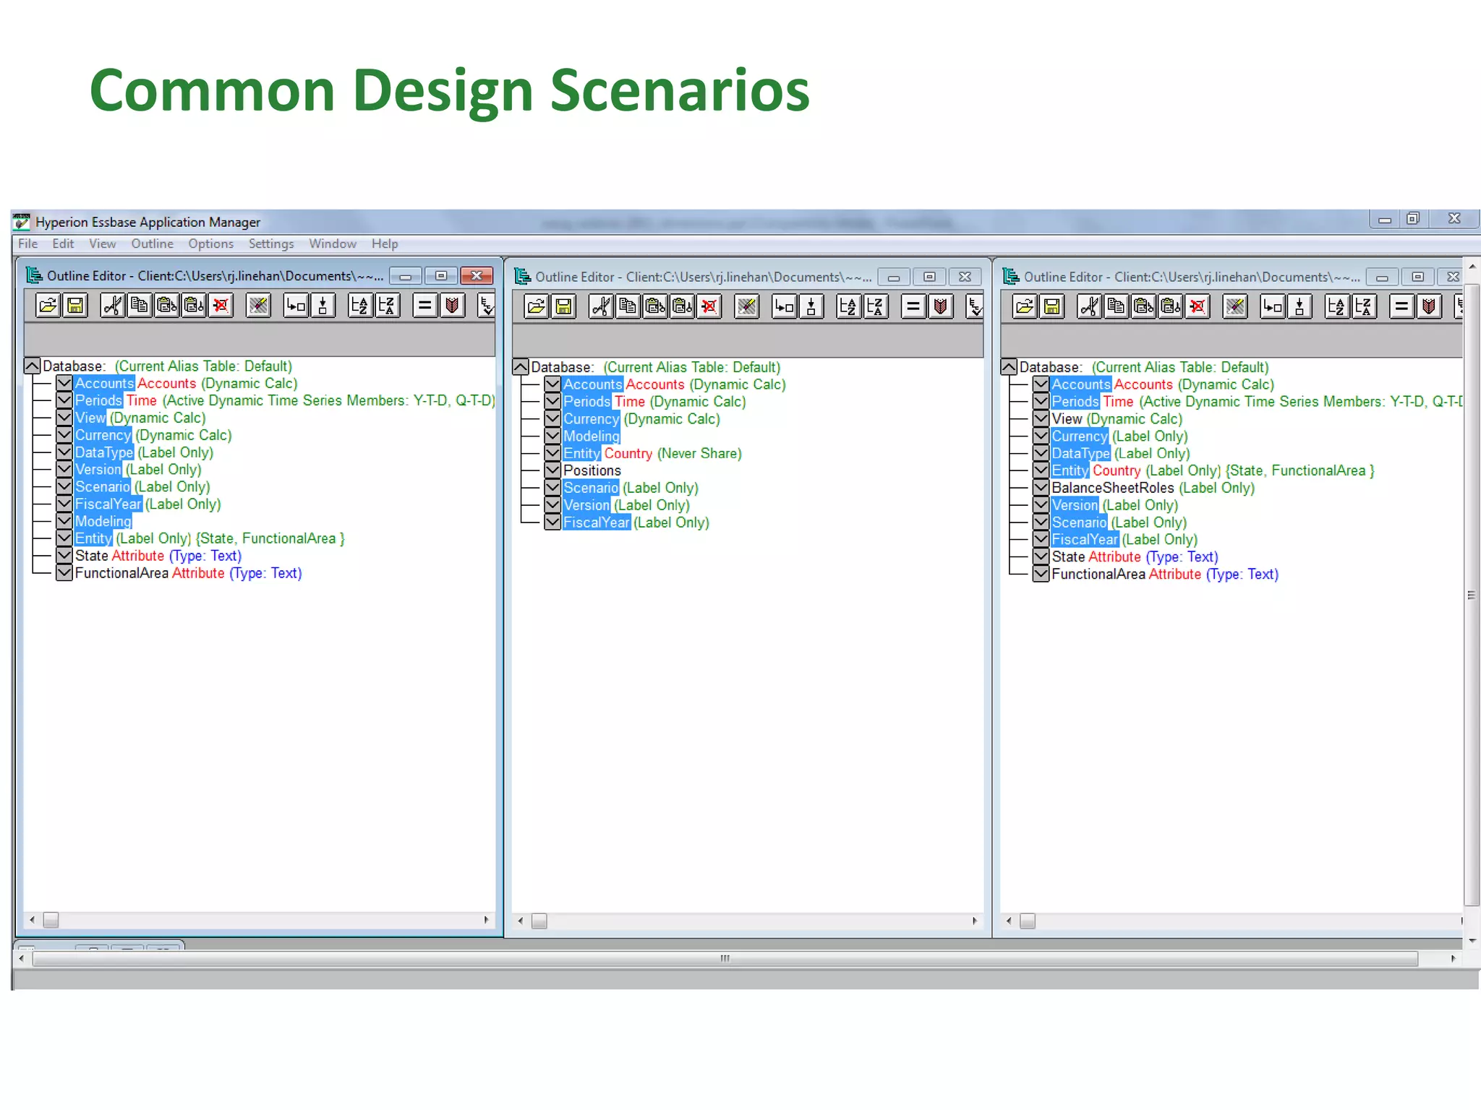The height and width of the screenshot is (1110, 1481).
Task: Sort descending Z-A in left Outline Editor
Action: 387,306
